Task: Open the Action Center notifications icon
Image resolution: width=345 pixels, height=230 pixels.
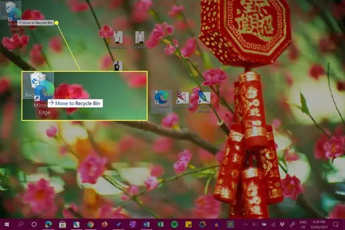Action: pyautogui.click(x=335, y=224)
